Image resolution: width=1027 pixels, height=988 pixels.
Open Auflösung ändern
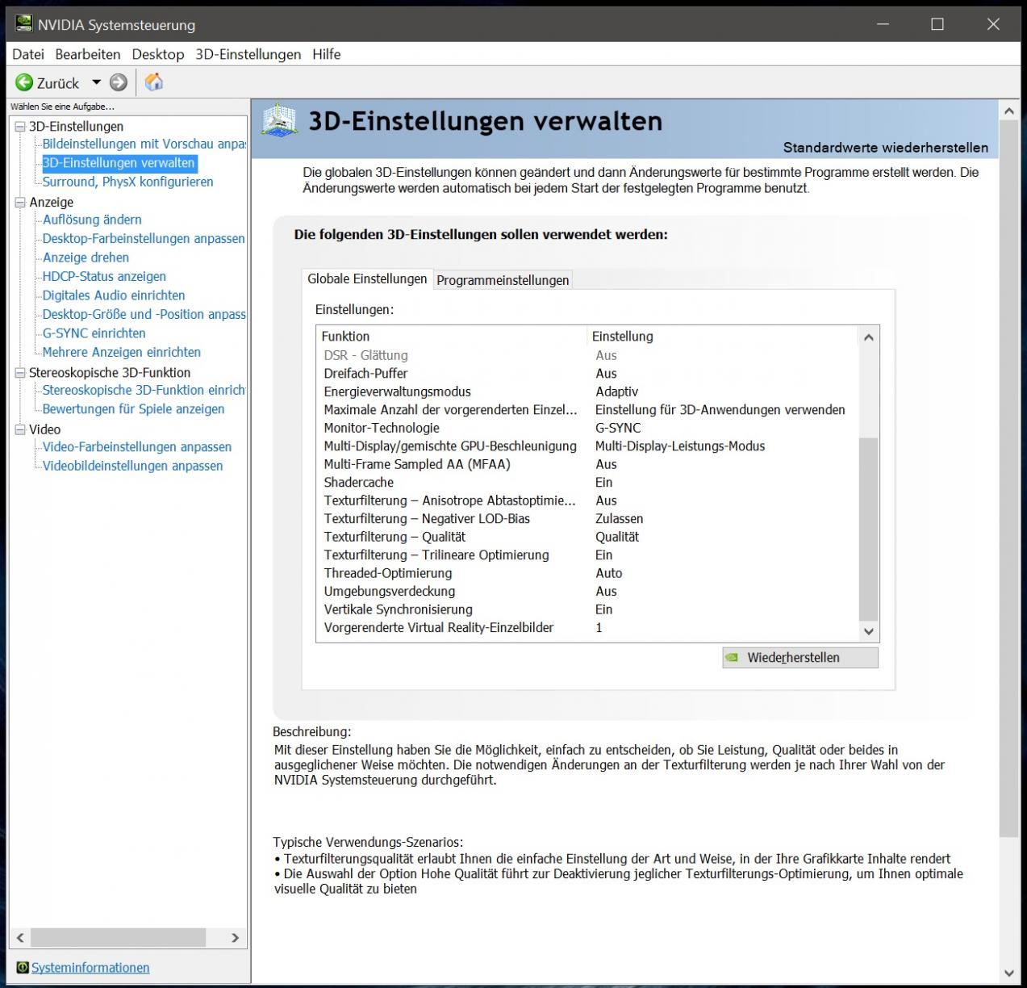coord(92,220)
